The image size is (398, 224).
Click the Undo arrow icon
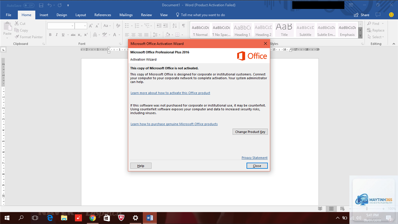pos(49,5)
